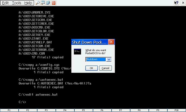
Task: Click Cancel in the shutdown dialog
Action: point(105,68)
